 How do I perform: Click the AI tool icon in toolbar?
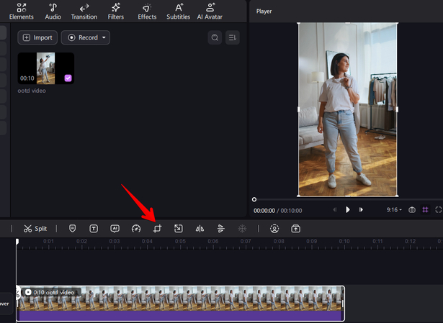(115, 228)
